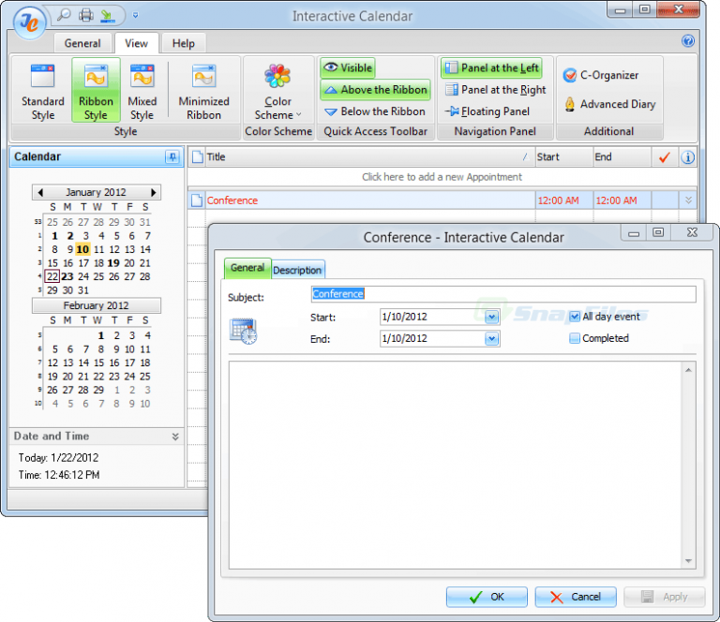This screenshot has height=622, width=720.
Task: Click the Cancel button
Action: point(576,597)
